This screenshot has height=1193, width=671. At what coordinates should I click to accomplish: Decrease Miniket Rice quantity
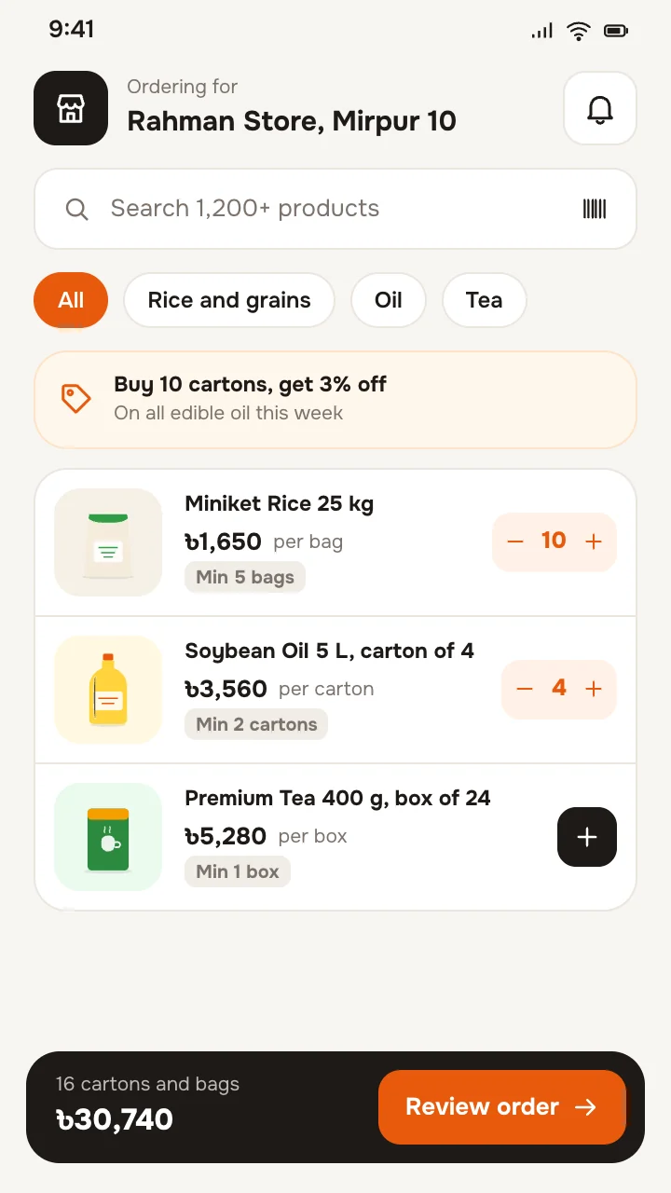(515, 542)
